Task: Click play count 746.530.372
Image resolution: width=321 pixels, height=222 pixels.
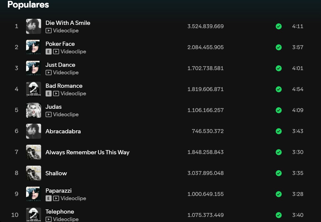Action: point(208,131)
